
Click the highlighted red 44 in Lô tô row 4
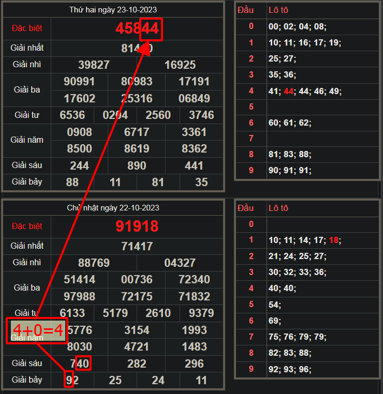click(289, 92)
